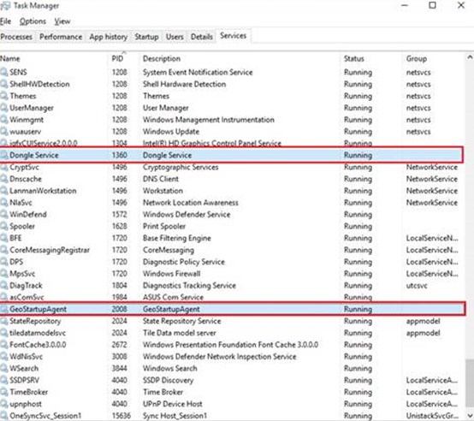Click the 'utcsvc' group cell

tap(417, 285)
